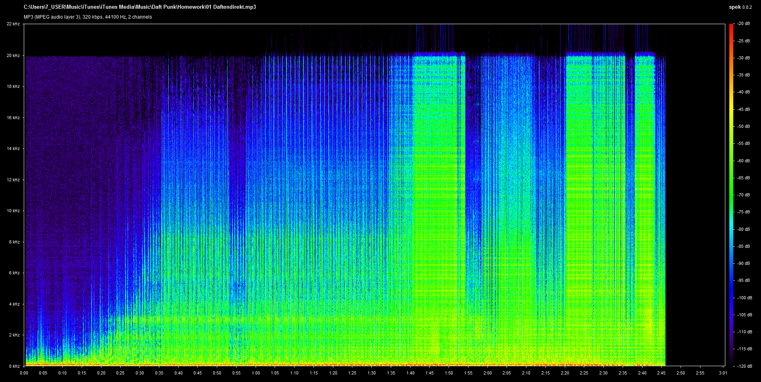Click the 0:30 time axis label

pos(140,373)
